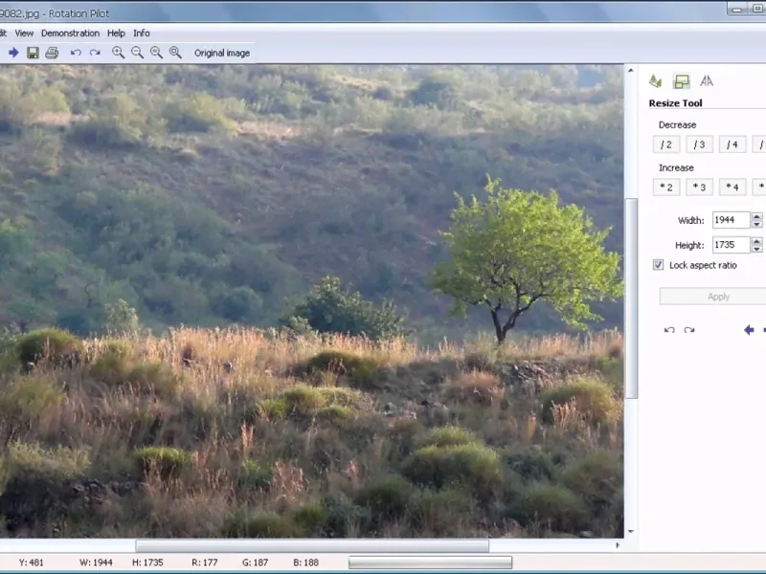The height and width of the screenshot is (574, 766).
Task: Reduce the image by a third with /3
Action: coord(700,144)
